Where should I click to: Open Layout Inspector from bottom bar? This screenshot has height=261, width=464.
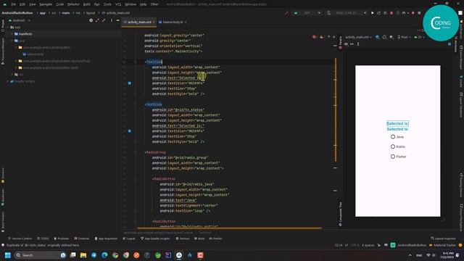pyautogui.click(x=443, y=239)
